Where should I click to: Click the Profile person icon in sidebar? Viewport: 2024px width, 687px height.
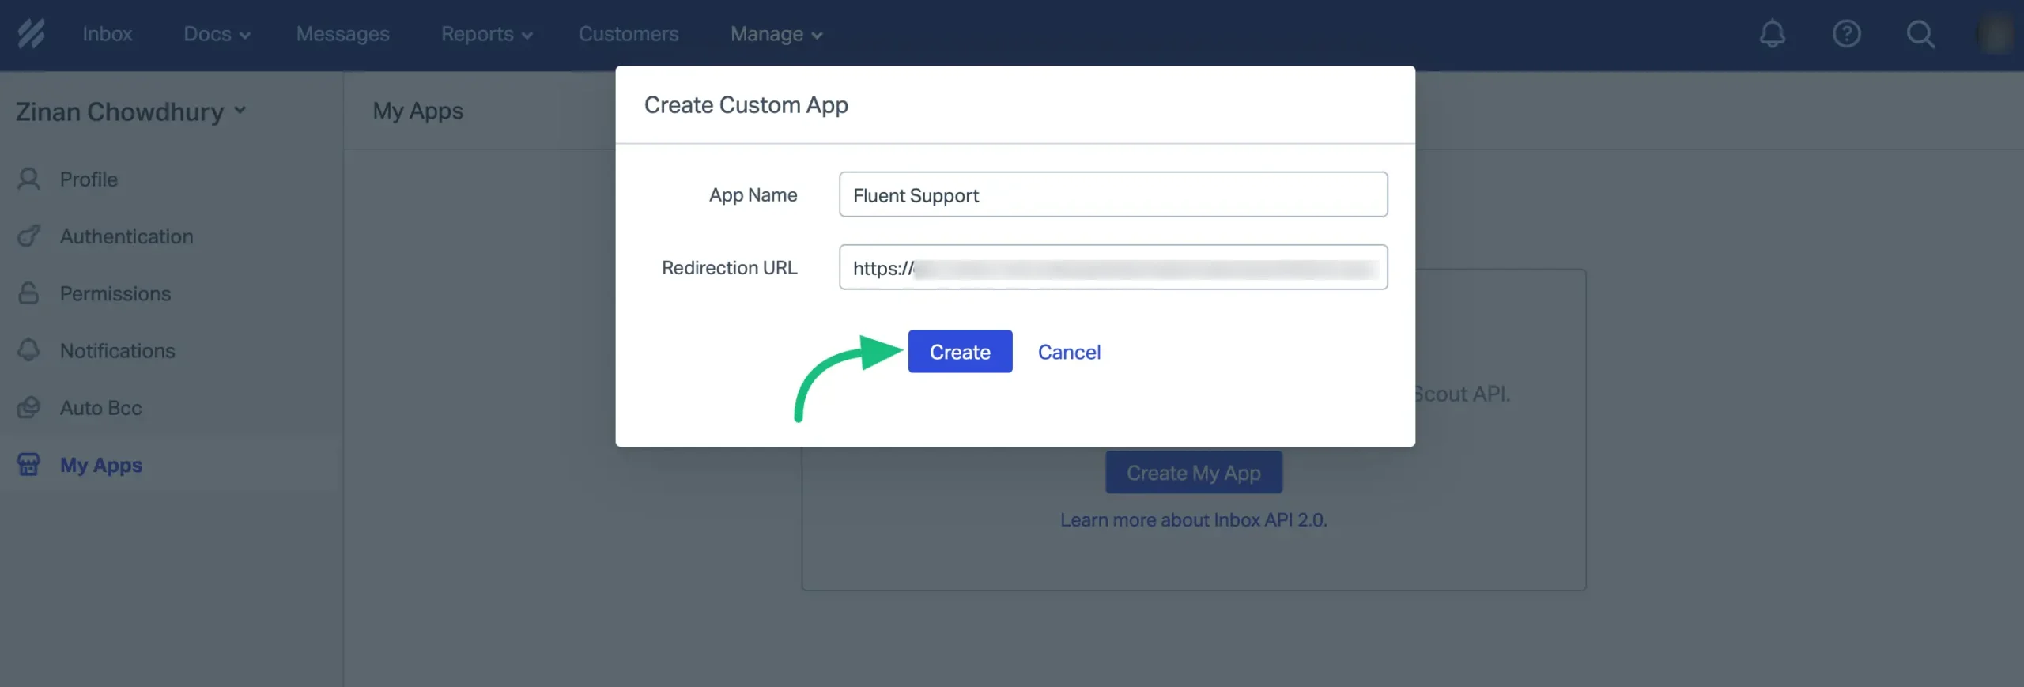click(29, 179)
